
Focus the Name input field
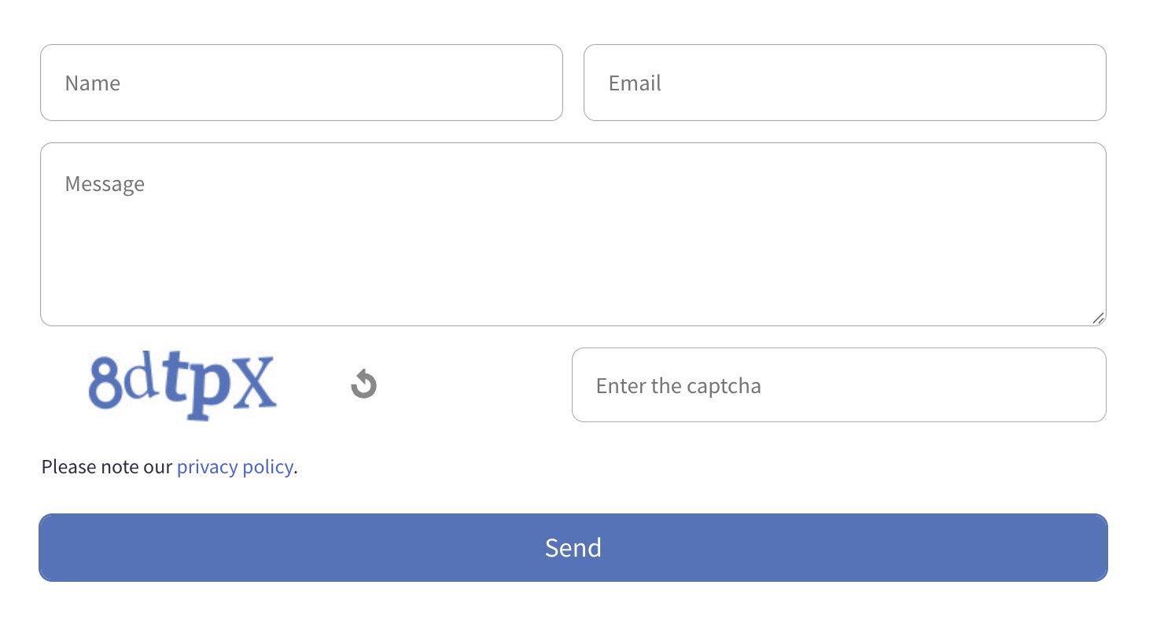point(301,83)
